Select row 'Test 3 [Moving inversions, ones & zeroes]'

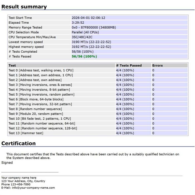point(98,85)
